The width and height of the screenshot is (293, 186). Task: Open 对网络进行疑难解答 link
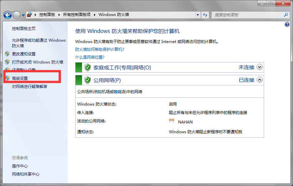(30, 86)
